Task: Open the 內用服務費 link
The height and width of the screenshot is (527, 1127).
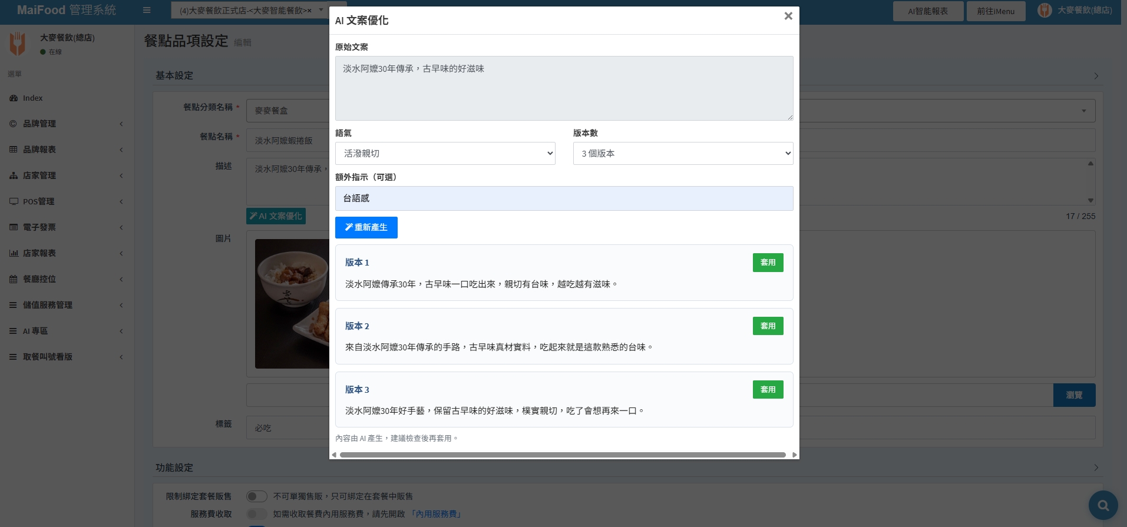Action: (437, 514)
